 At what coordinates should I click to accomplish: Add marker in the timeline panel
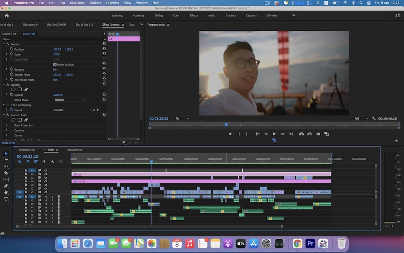click(44, 161)
